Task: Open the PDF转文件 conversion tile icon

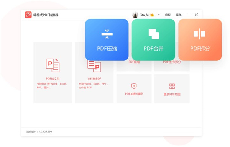Action: click(x=53, y=65)
